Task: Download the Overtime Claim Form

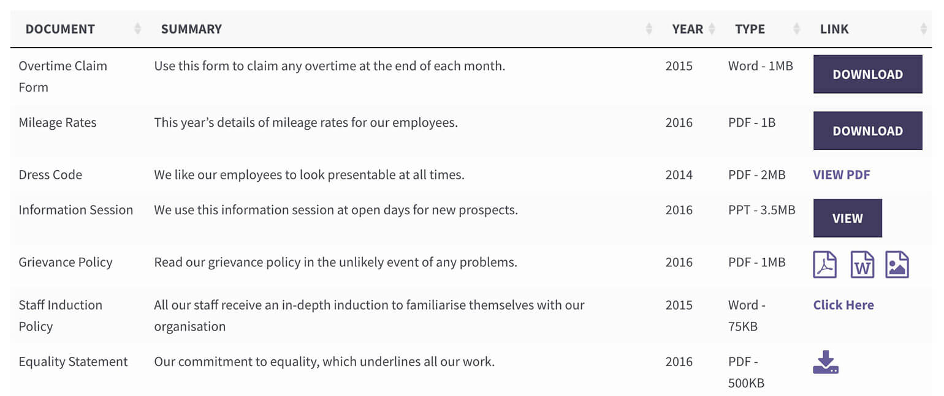Action: [x=867, y=74]
